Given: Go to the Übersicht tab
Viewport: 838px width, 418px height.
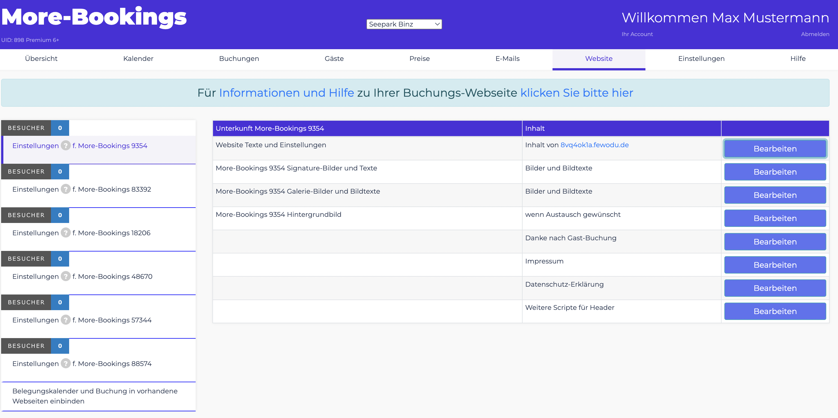Looking at the screenshot, I should (41, 59).
